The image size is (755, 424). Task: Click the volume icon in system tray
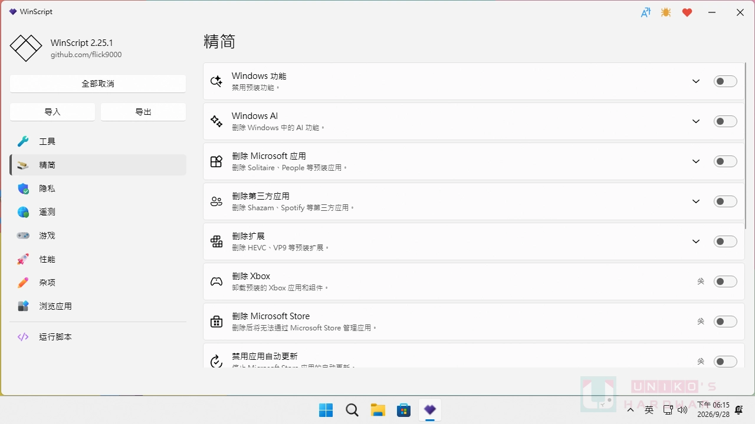682,410
